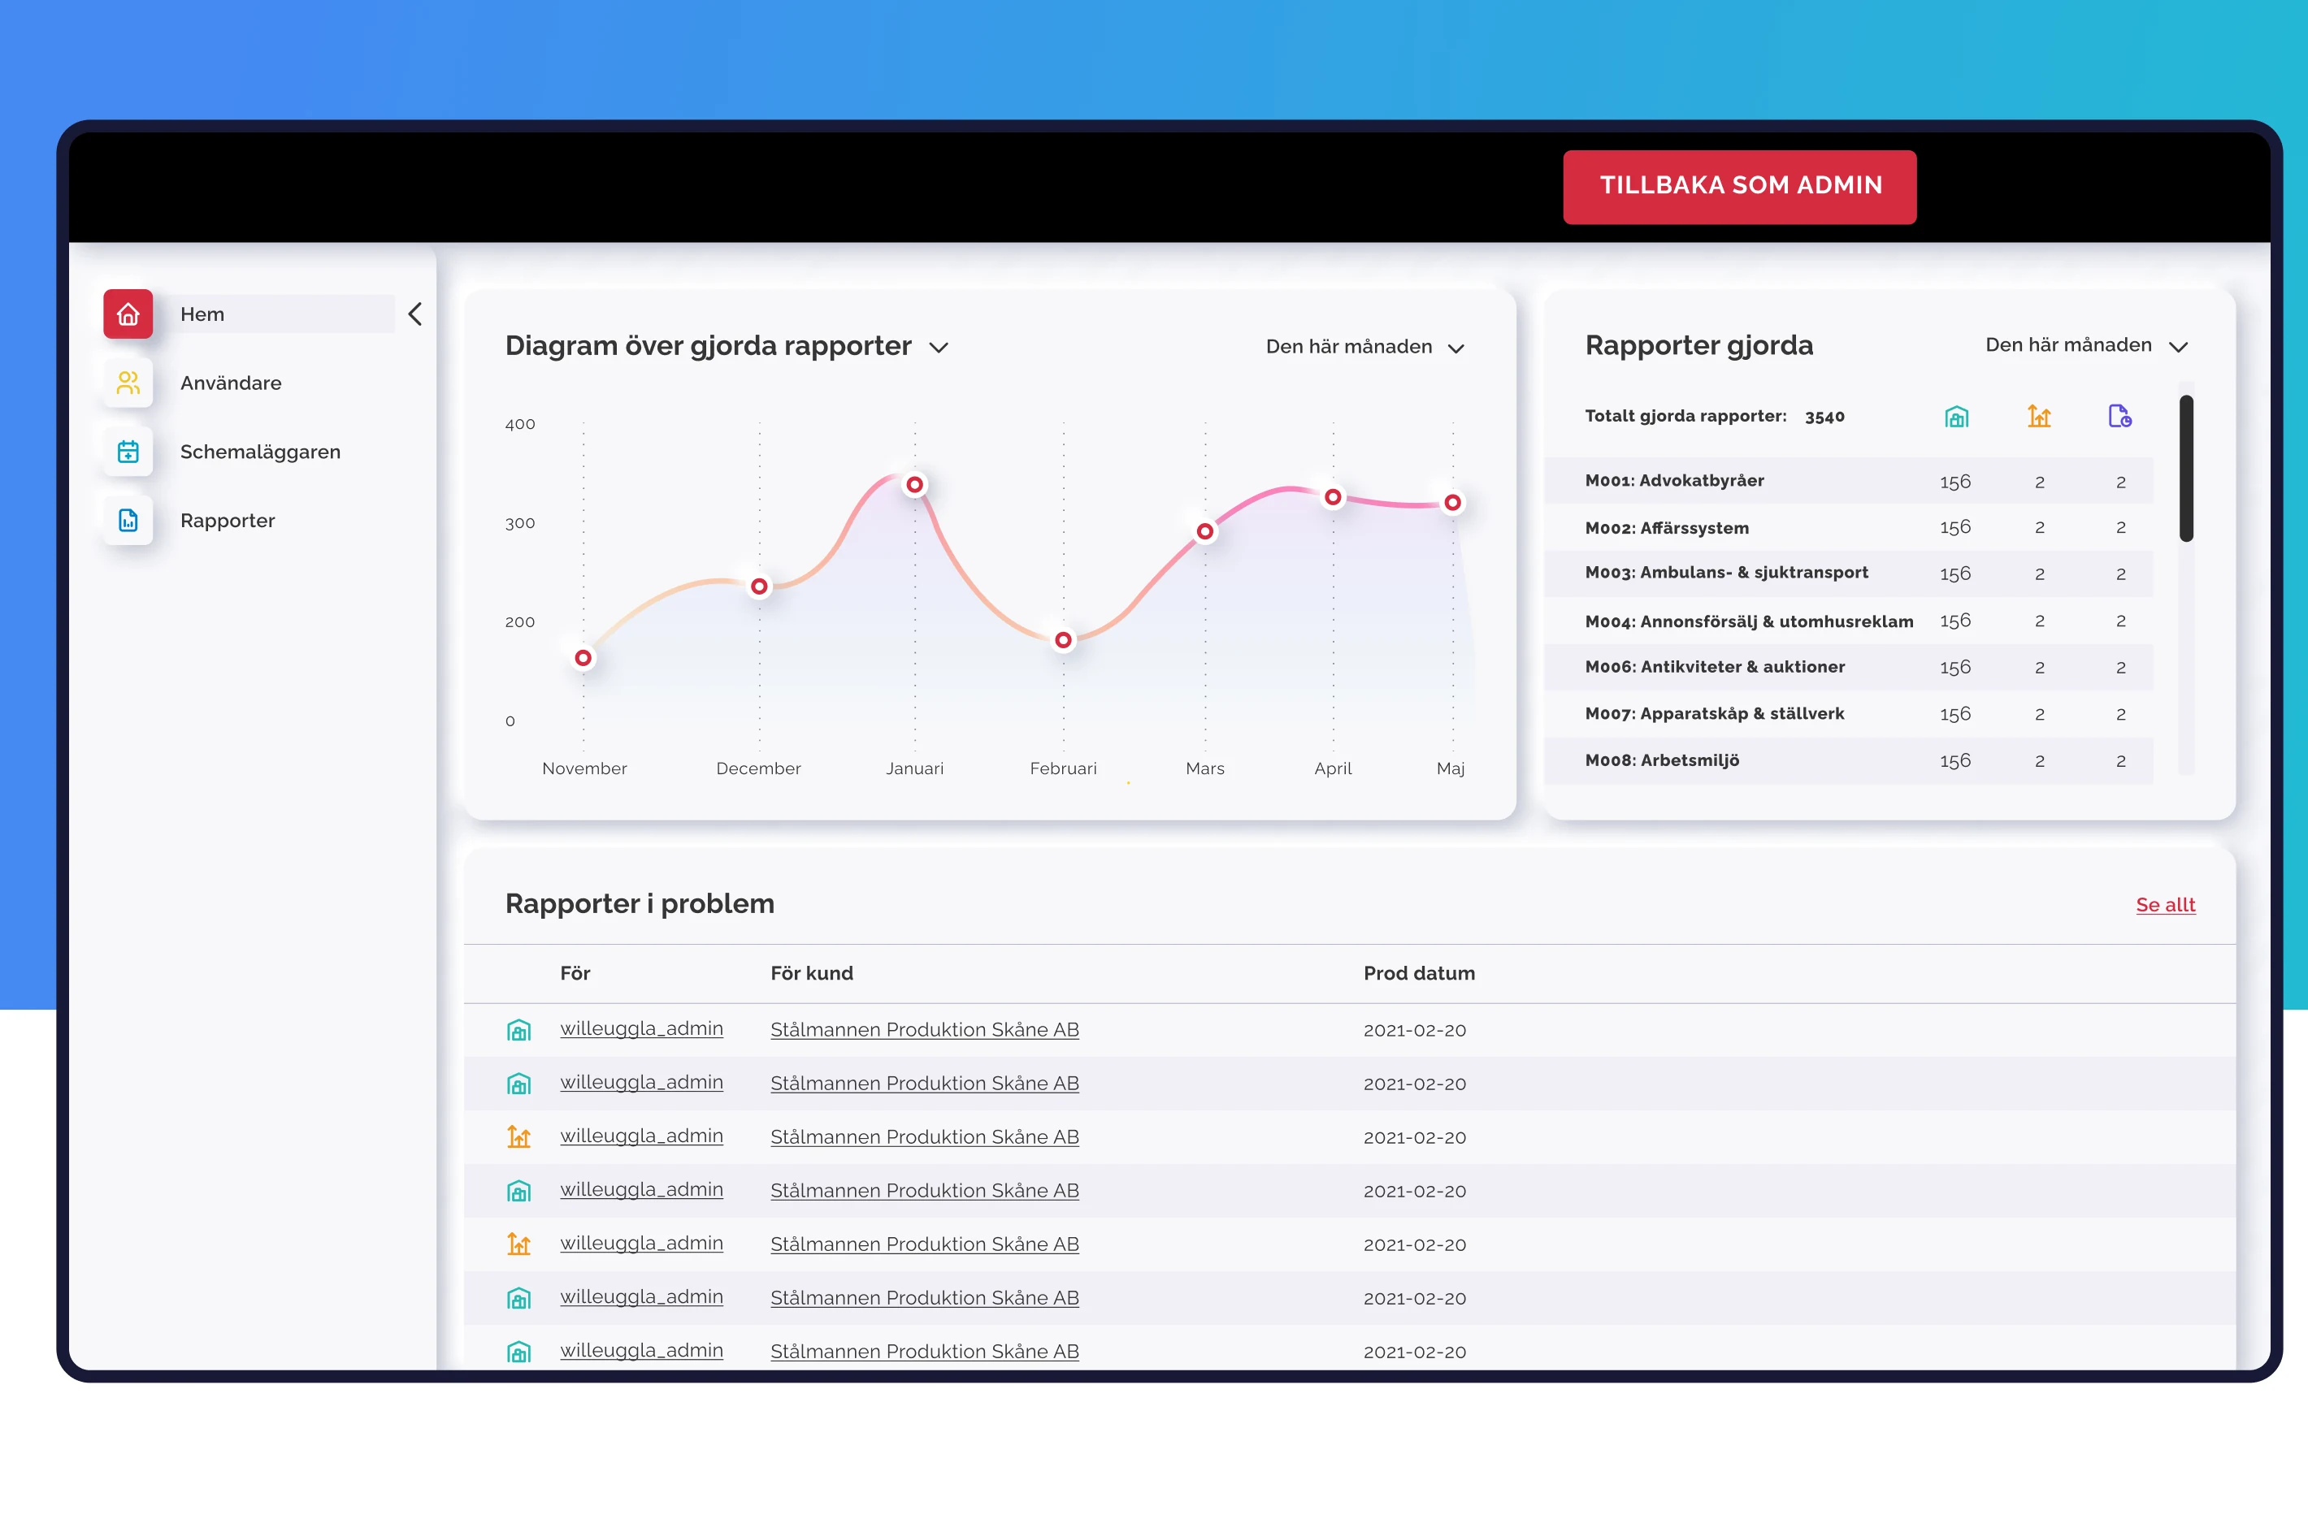Open Rapporter gjorda Den här månaden dropdown
This screenshot has height=1519, width=2308.
tap(2086, 345)
